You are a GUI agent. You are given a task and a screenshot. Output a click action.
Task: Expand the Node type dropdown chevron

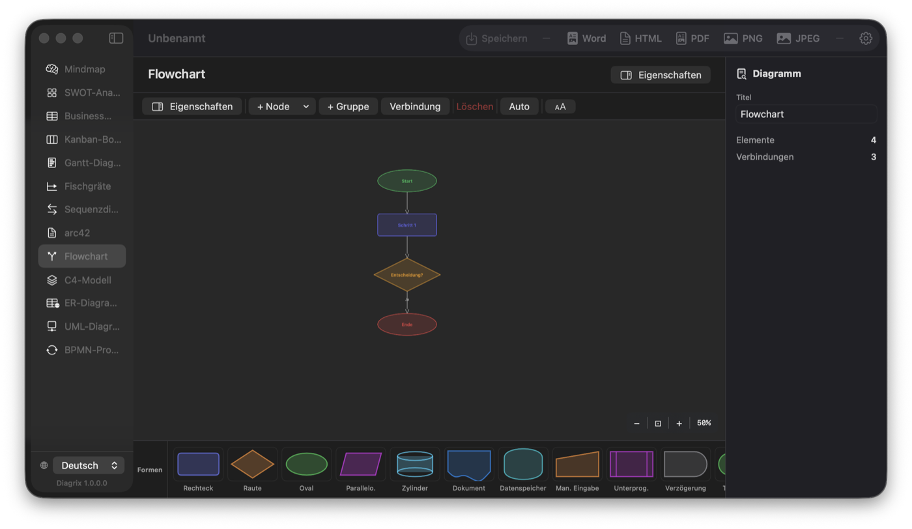[306, 106]
